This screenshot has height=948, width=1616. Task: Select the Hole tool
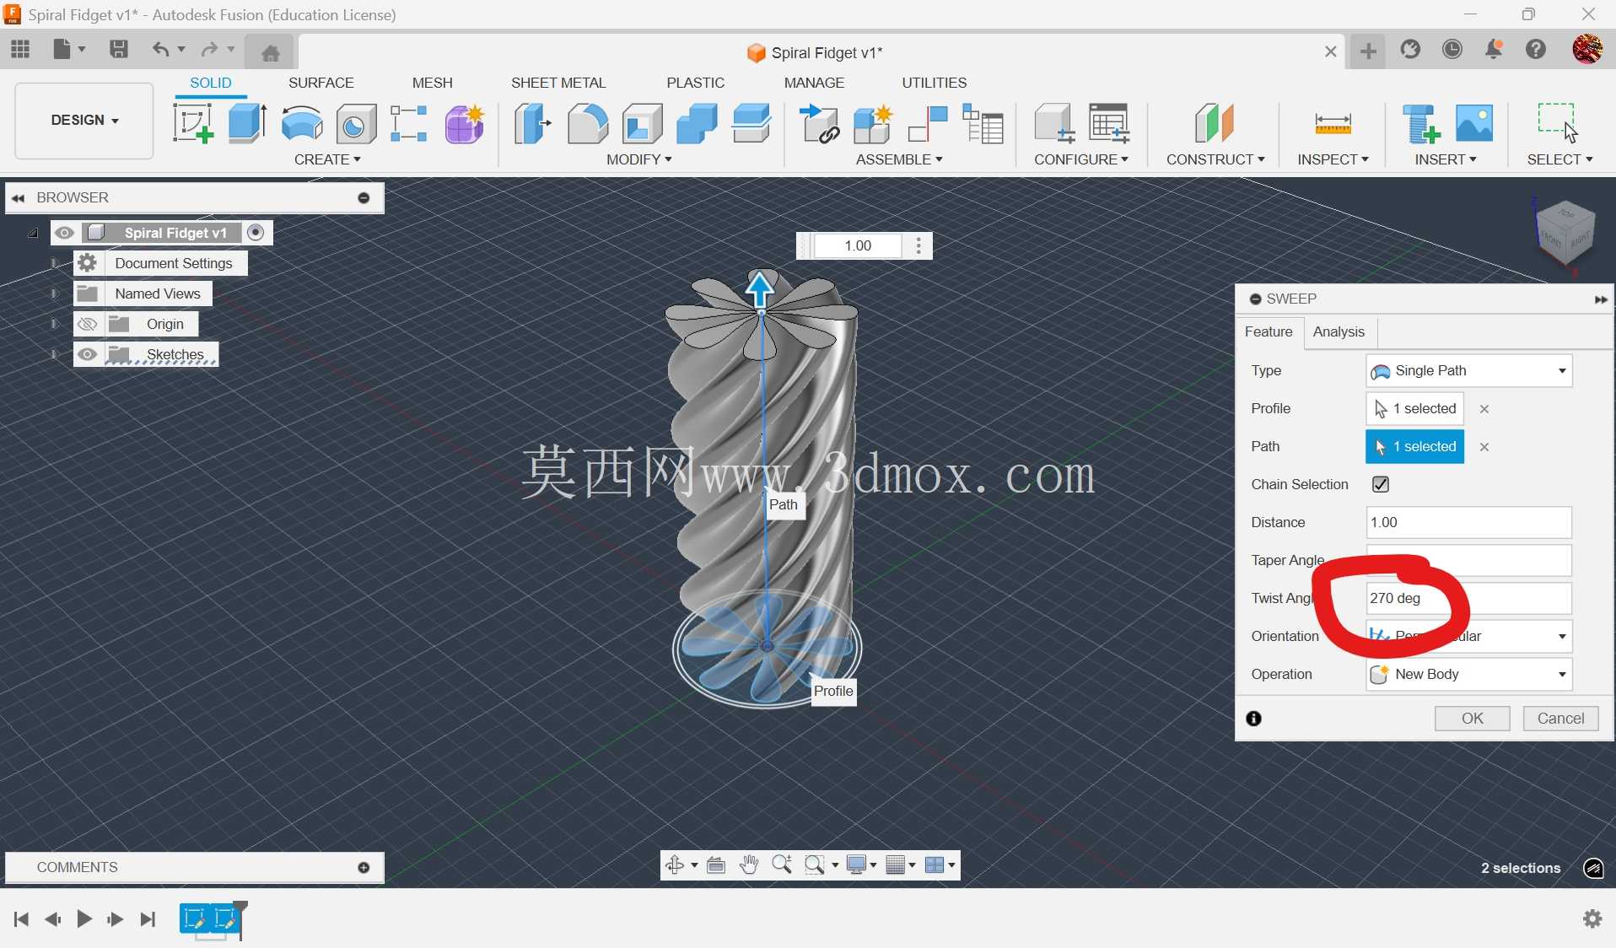[x=356, y=123]
